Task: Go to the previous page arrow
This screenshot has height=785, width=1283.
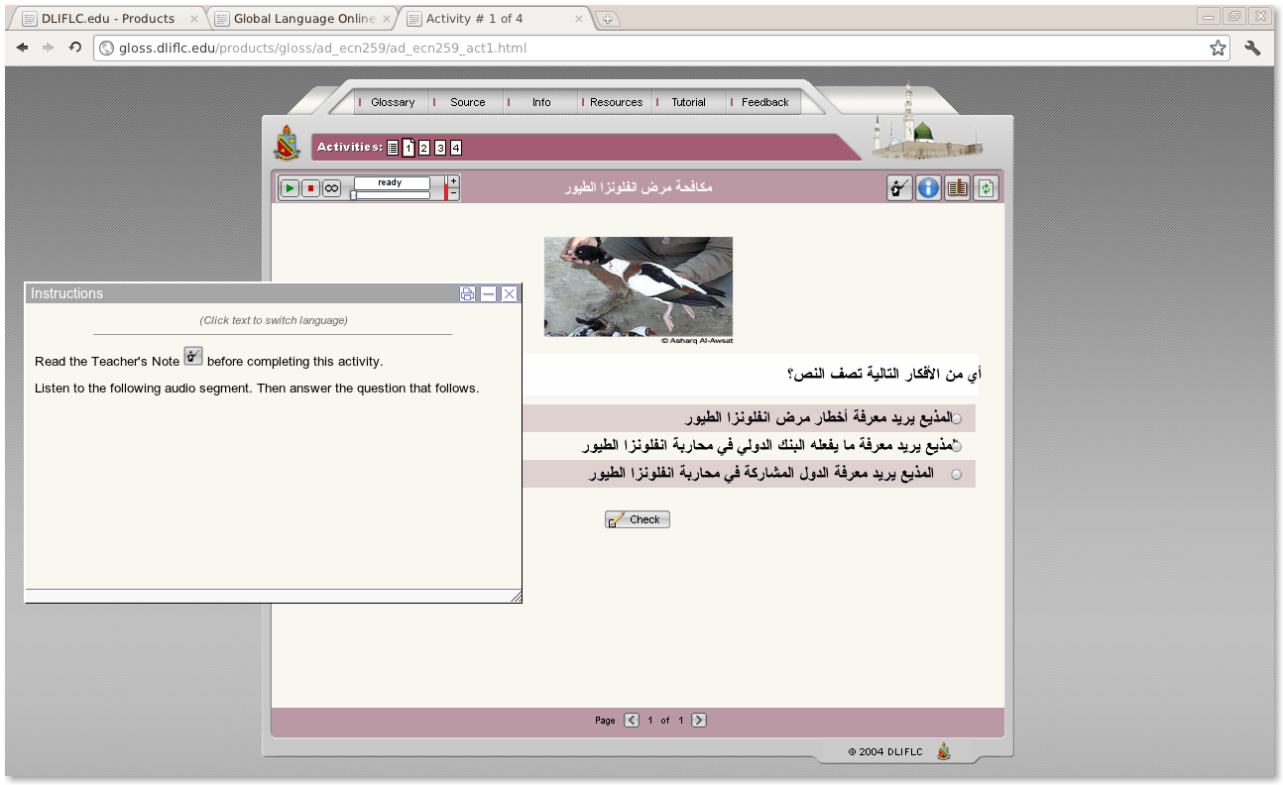Action: click(x=632, y=721)
